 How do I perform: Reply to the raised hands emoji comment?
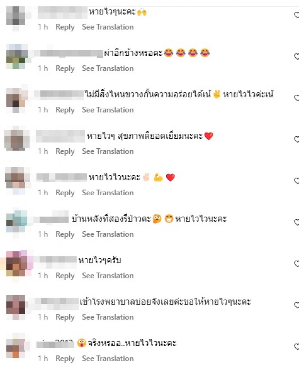pyautogui.click(x=65, y=27)
